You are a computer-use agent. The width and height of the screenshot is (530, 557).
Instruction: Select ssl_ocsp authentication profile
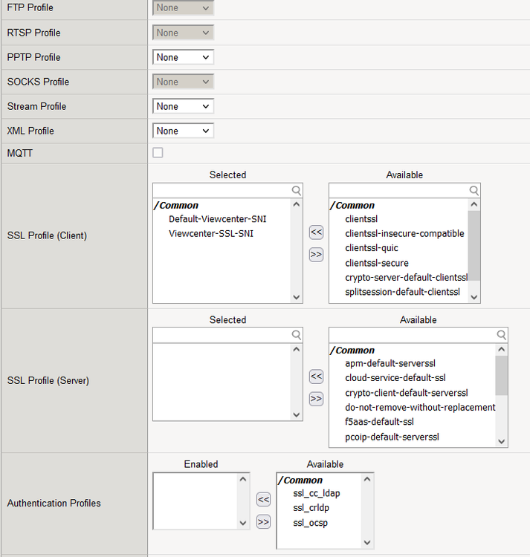(x=310, y=523)
